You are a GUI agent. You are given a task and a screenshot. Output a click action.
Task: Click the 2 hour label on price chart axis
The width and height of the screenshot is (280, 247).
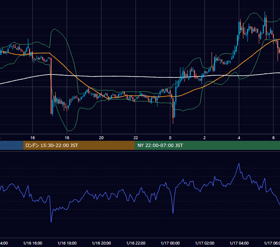click(x=205, y=137)
